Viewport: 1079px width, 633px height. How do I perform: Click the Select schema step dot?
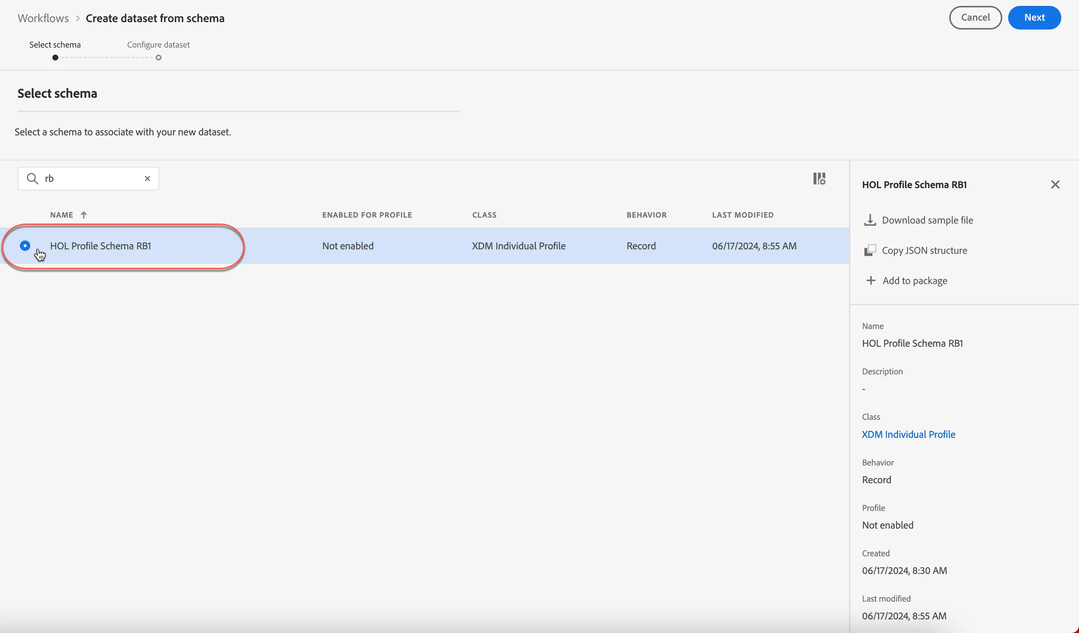tap(55, 58)
